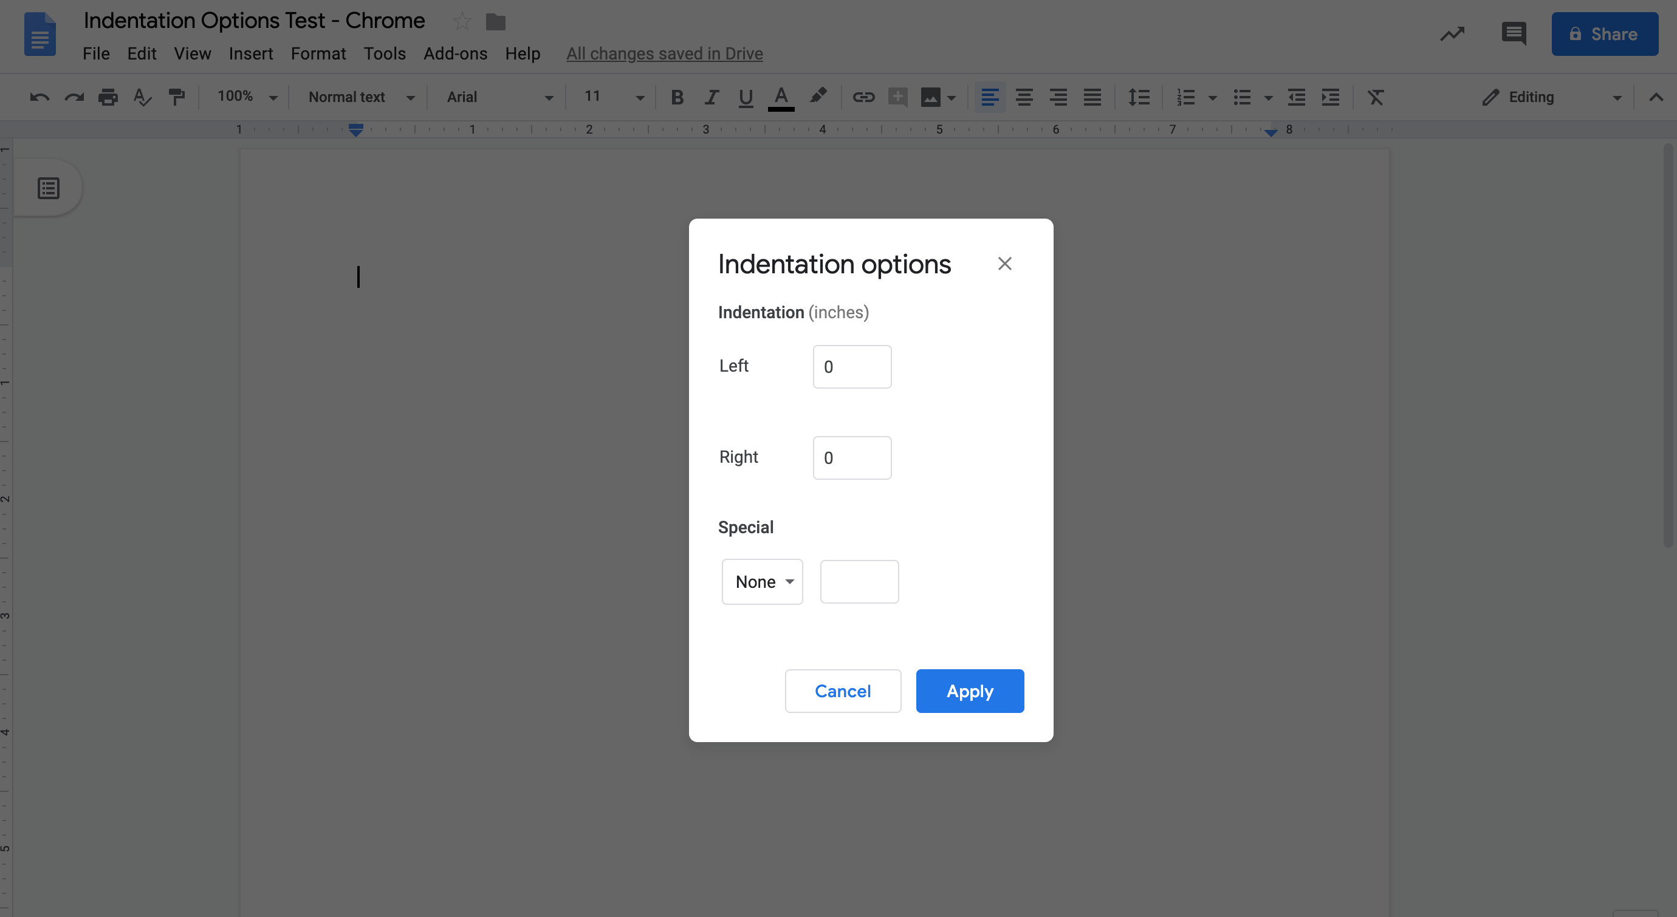1677x917 pixels.
Task: Open the comment history icon
Action: [x=1514, y=34]
